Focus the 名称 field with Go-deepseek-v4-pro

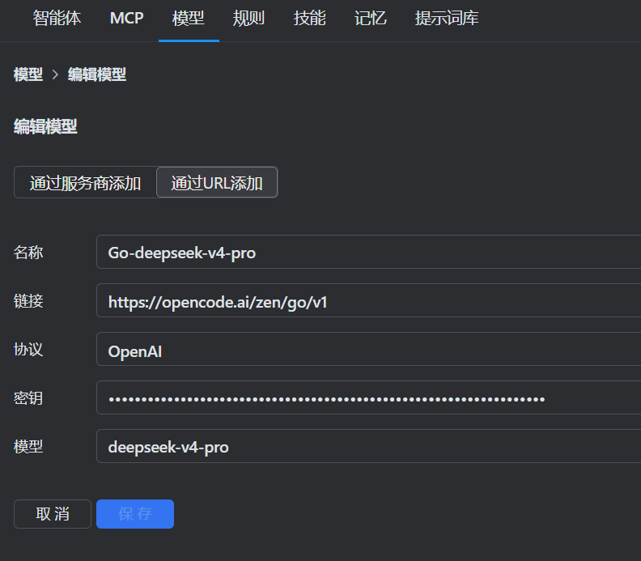pyautogui.click(x=369, y=253)
